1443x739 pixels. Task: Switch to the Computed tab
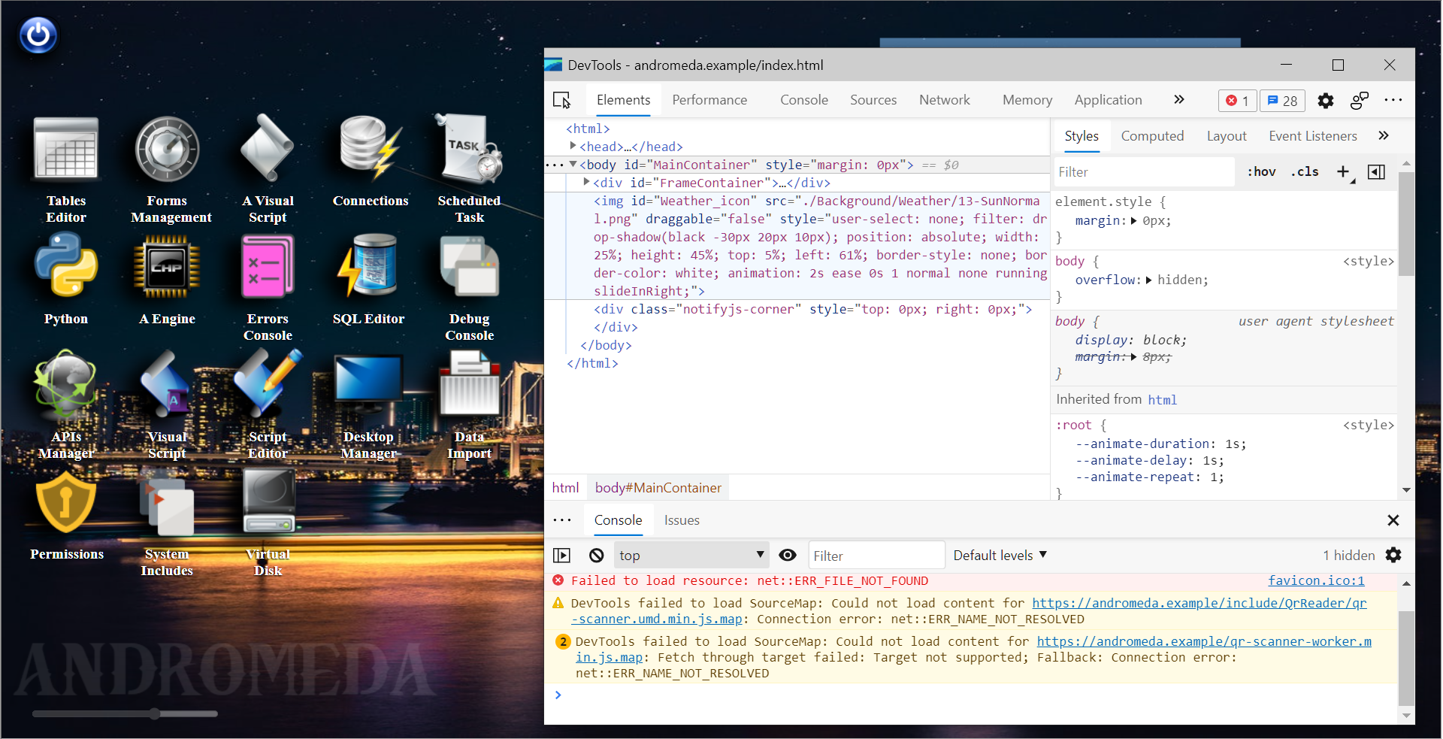point(1152,136)
